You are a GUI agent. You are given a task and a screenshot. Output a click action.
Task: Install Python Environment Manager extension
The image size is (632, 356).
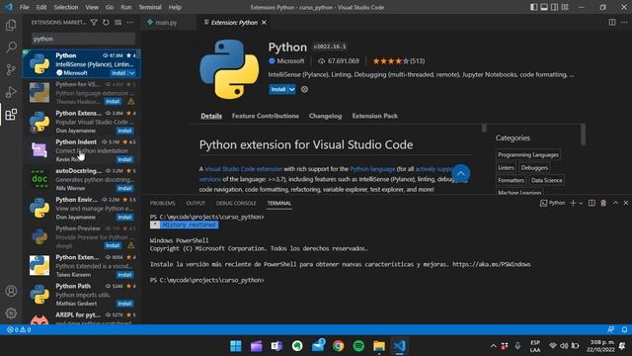(124, 218)
